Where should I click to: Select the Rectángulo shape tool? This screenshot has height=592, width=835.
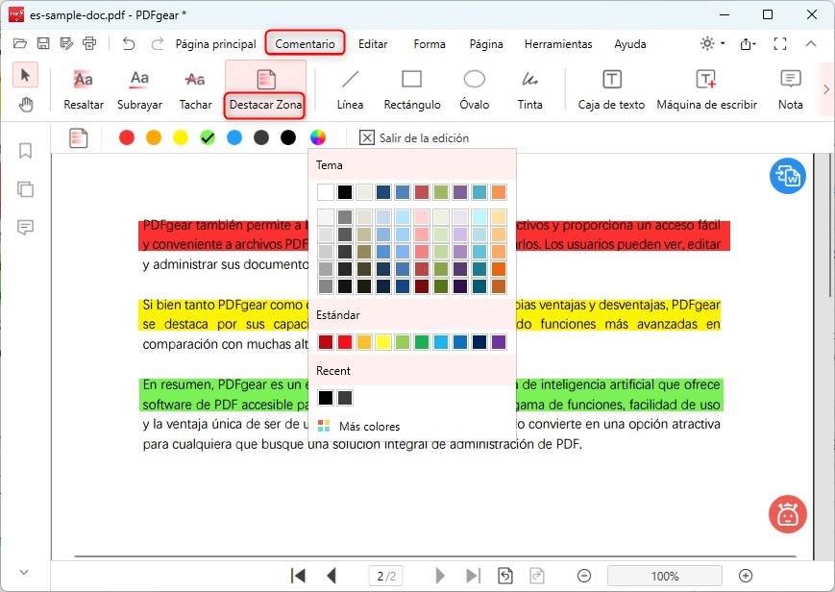pos(412,89)
